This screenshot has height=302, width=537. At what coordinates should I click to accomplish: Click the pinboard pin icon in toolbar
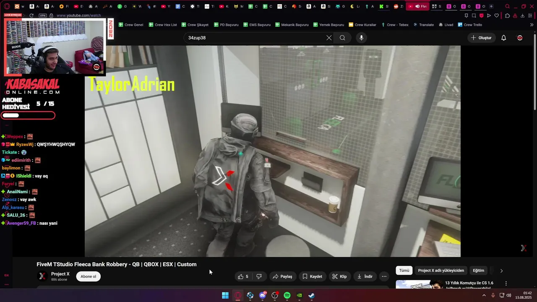[x=466, y=16]
